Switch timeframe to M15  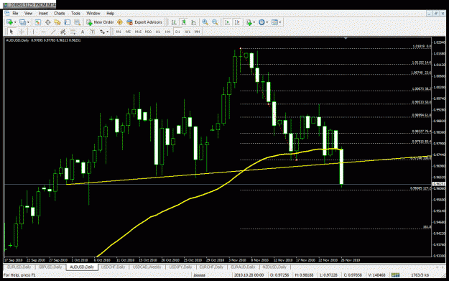(x=138, y=32)
